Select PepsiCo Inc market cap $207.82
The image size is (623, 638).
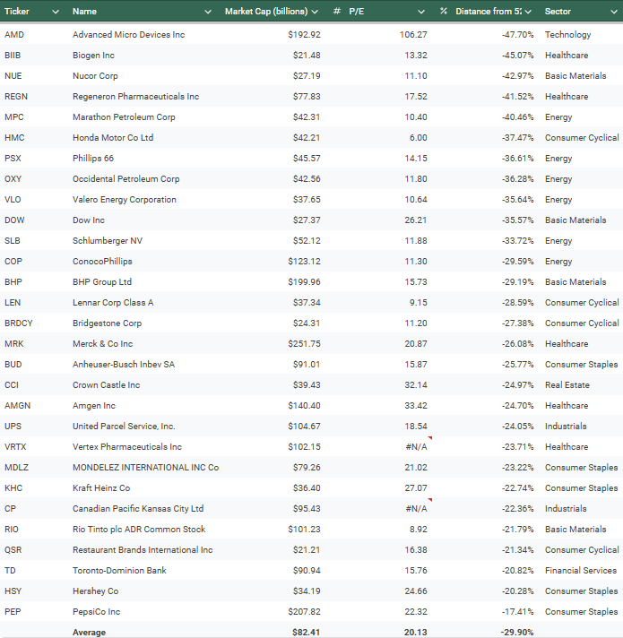point(305,612)
